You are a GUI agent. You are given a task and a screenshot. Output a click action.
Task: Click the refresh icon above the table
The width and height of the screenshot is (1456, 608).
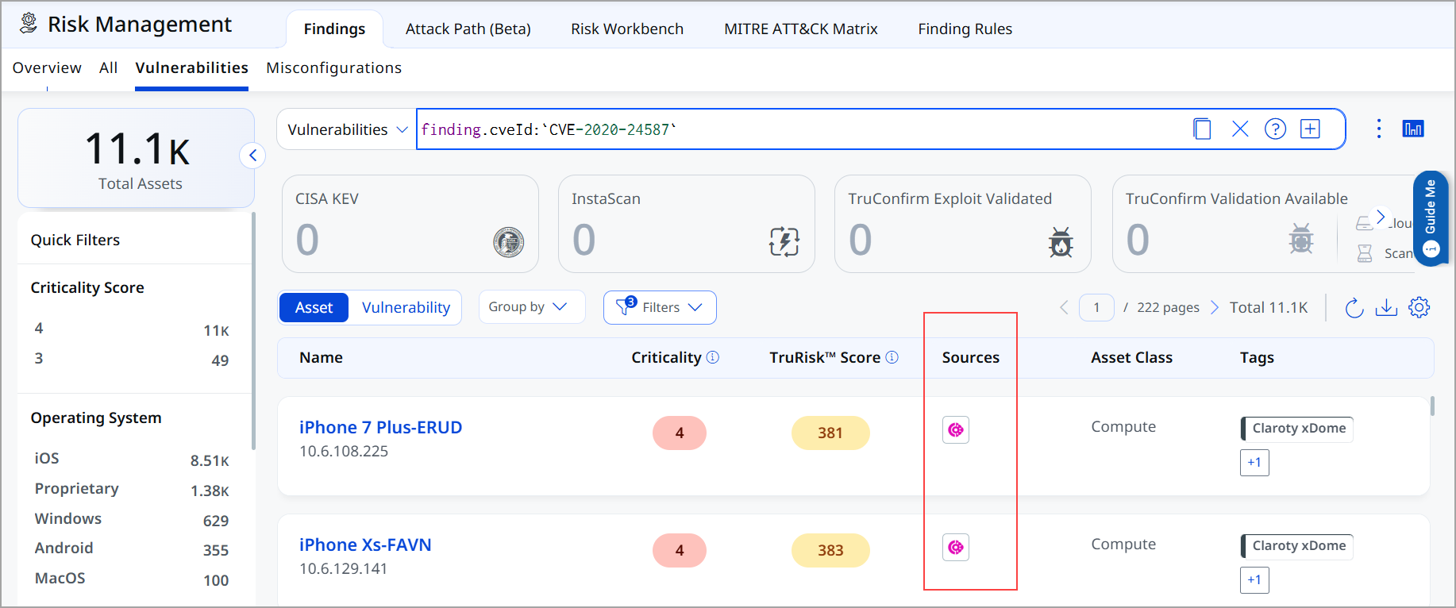1354,307
